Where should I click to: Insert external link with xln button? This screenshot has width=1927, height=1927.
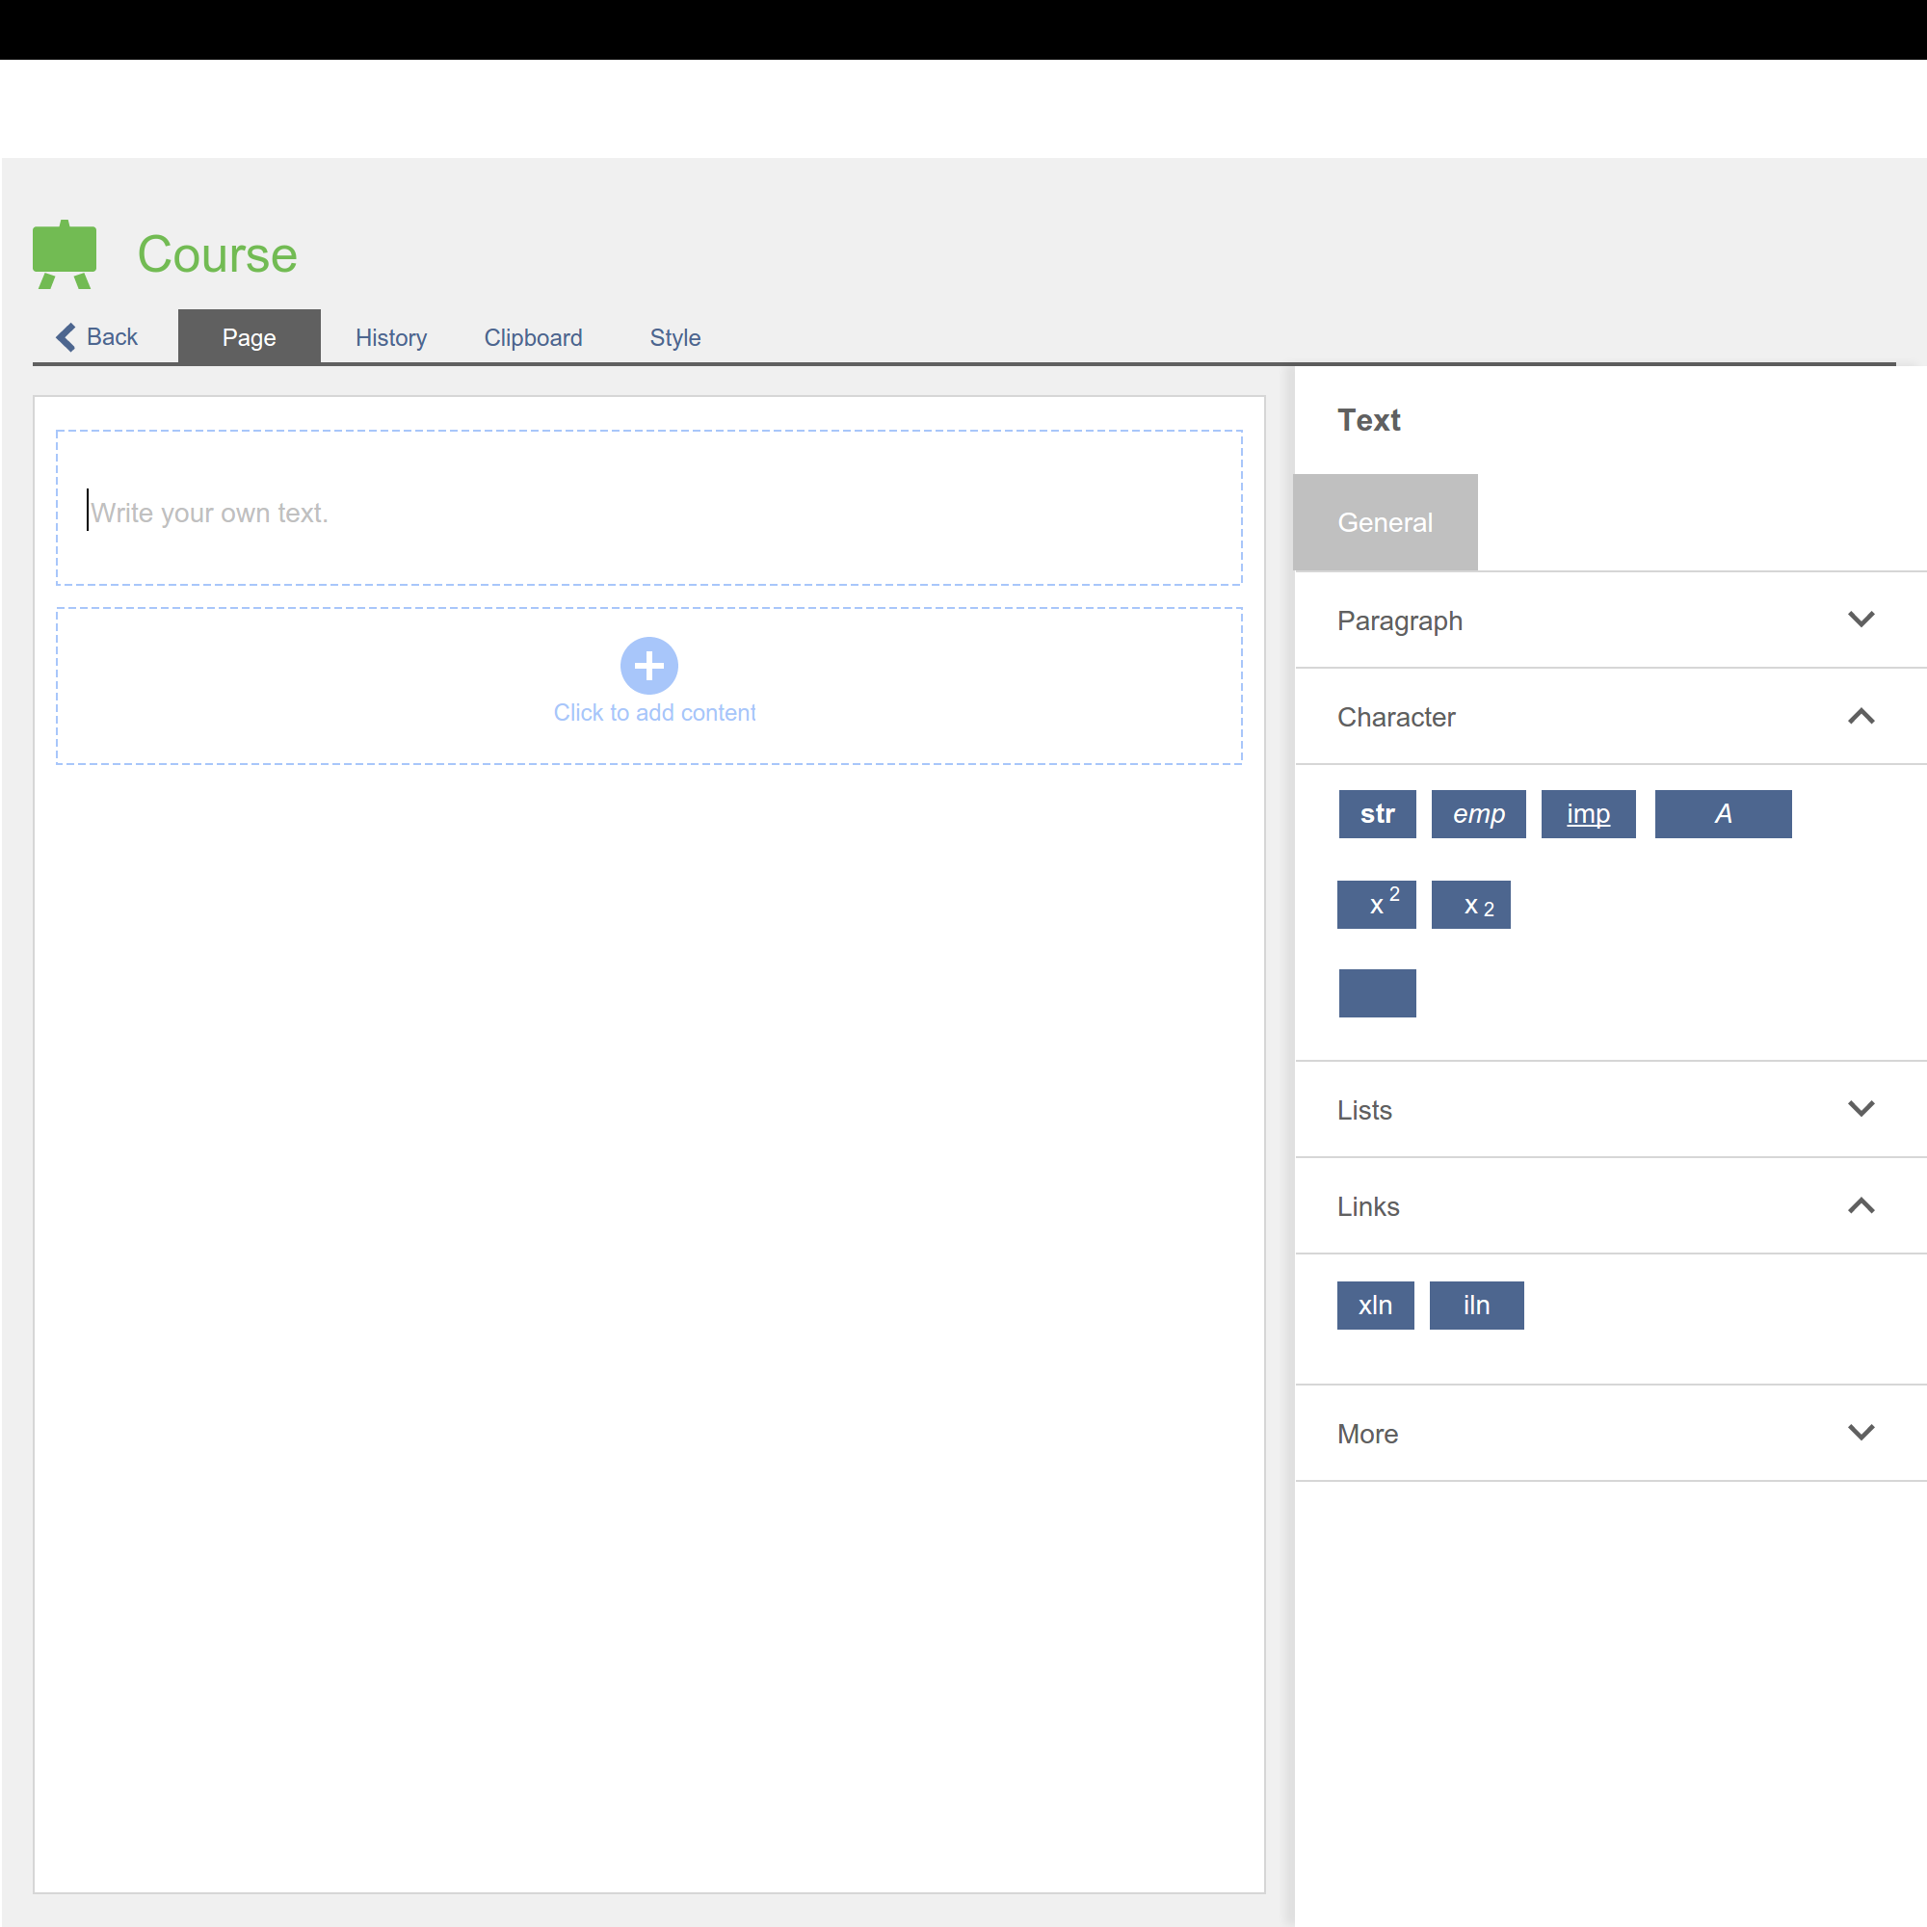click(1375, 1305)
